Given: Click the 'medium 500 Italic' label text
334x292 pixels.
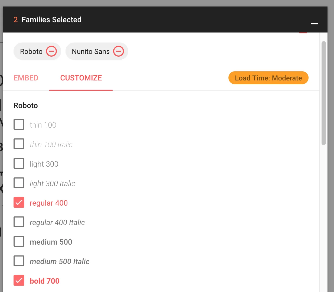Looking at the screenshot, I should pyautogui.click(x=60, y=261).
